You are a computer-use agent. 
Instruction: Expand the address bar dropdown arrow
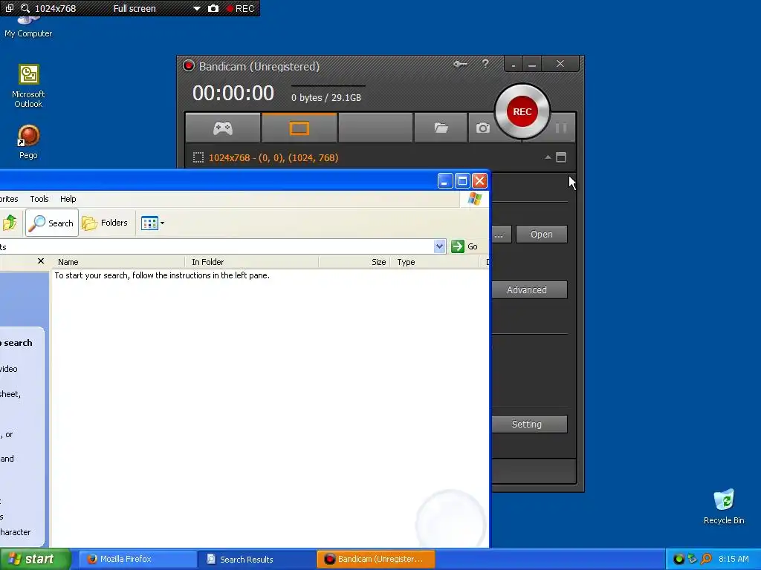click(439, 246)
